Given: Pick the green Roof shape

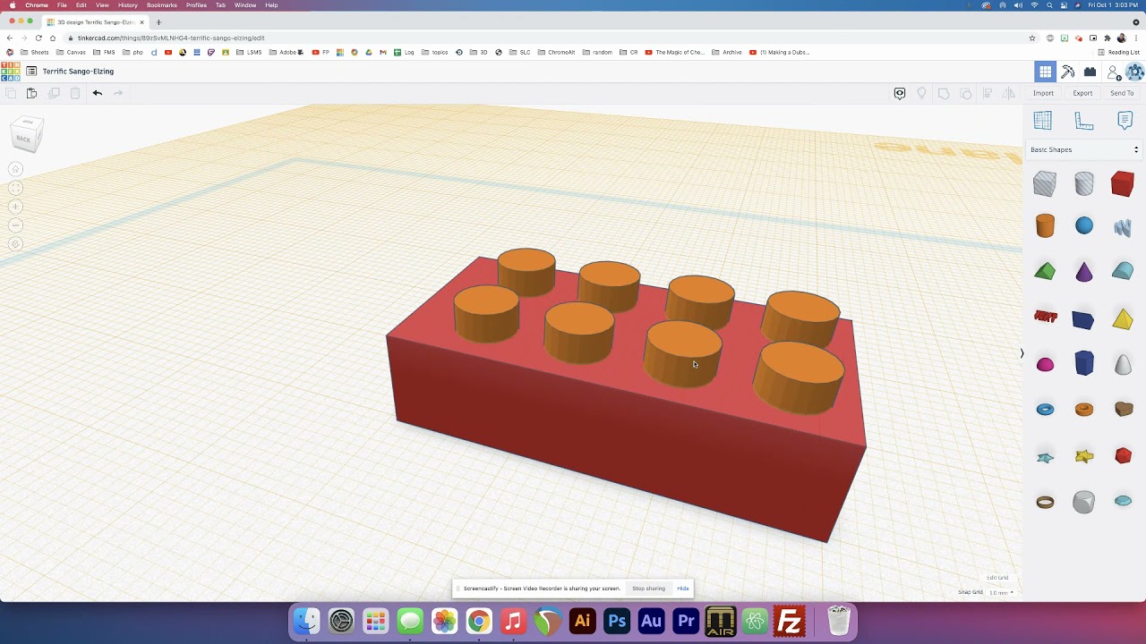Looking at the screenshot, I should coord(1045,271).
